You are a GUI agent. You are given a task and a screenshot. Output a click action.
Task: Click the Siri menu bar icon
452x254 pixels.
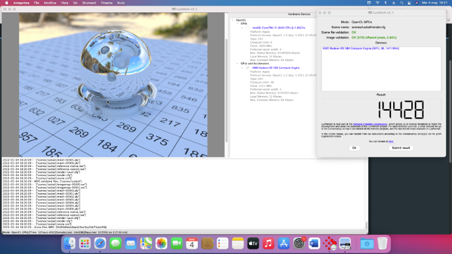[x=416, y=3]
